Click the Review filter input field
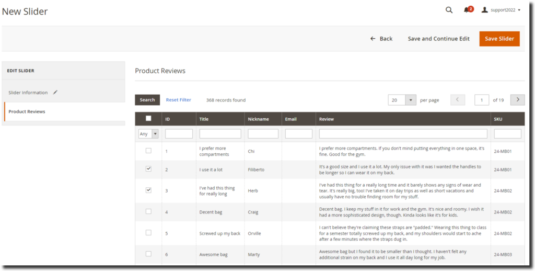Image resolution: width=535 pixels, height=271 pixels. 403,133
